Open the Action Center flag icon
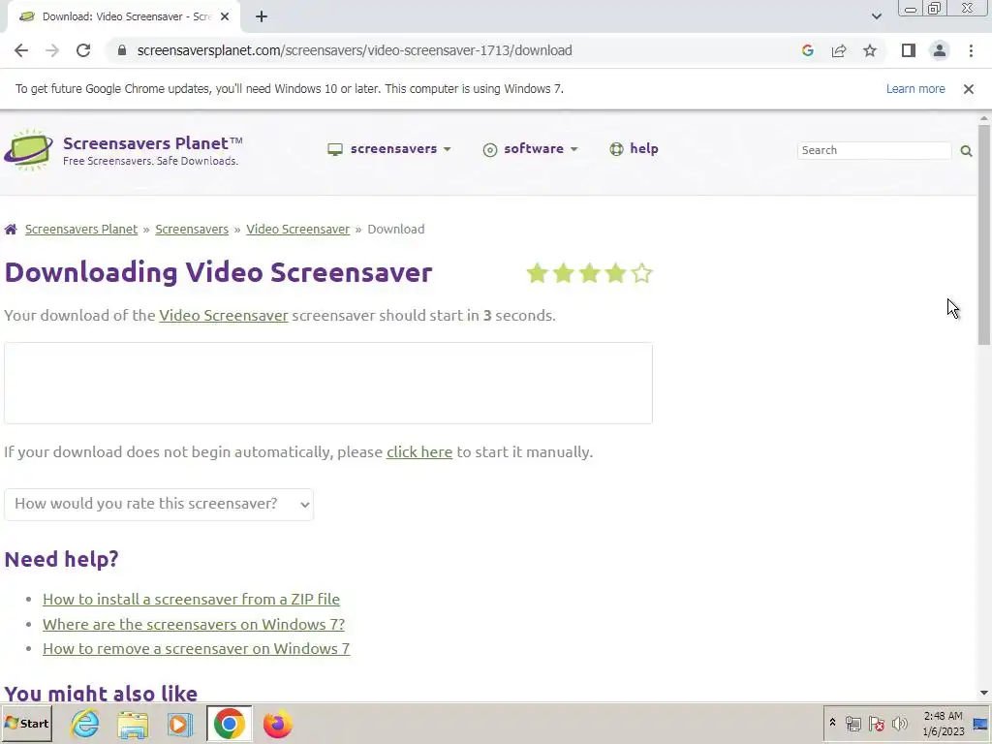The width and height of the screenshot is (992, 744). click(x=876, y=723)
